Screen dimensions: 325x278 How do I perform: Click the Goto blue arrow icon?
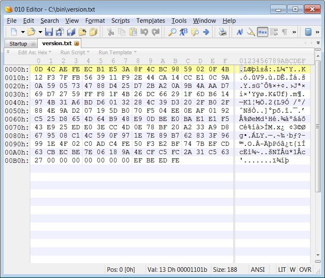coord(206,32)
